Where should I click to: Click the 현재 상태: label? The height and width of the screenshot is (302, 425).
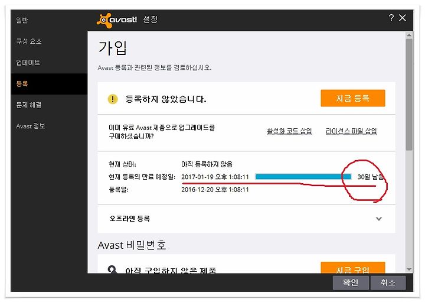[x=122, y=164]
